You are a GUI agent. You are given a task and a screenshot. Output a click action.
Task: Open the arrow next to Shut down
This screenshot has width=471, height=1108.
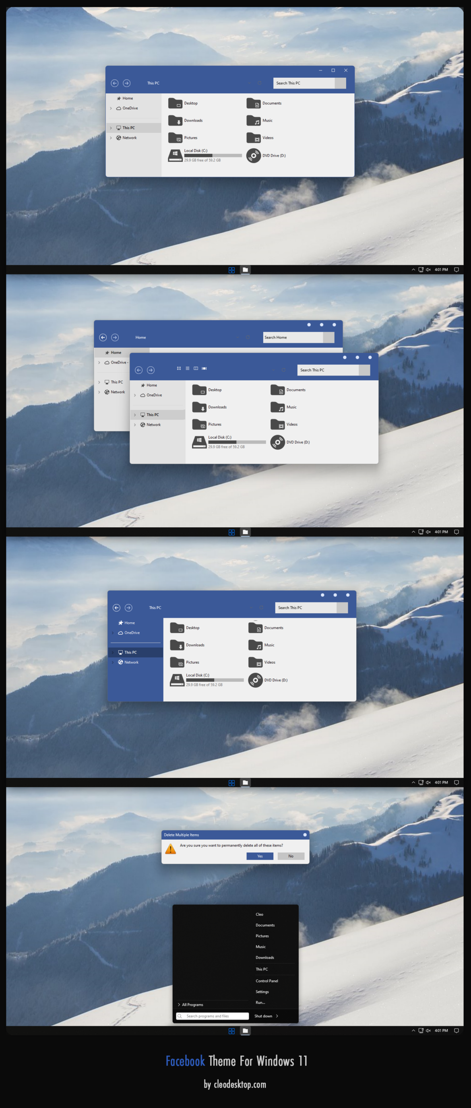[x=277, y=1016]
